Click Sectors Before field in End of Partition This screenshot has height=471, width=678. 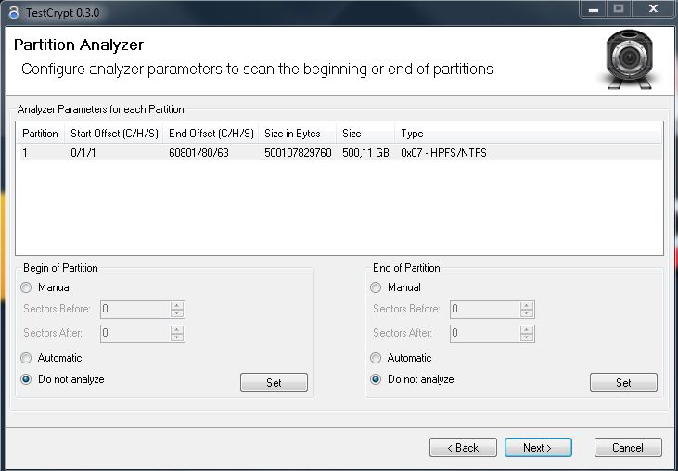pyautogui.click(x=485, y=310)
